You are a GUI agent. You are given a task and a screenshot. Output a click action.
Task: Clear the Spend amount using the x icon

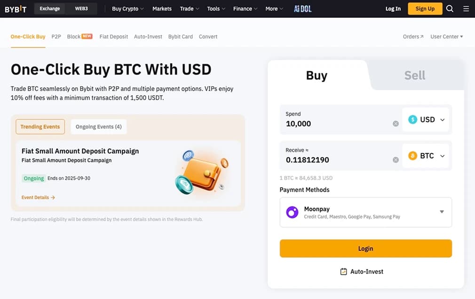coord(396,123)
